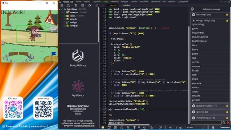Click the lock icon next to Init PointJS

point(227,14)
